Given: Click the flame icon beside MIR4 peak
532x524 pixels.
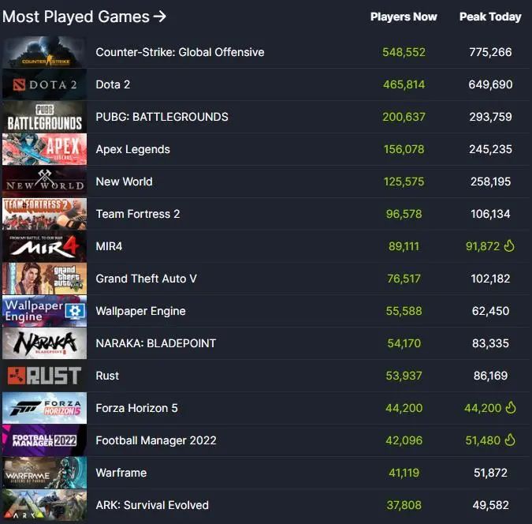Looking at the screenshot, I should pyautogui.click(x=509, y=245).
